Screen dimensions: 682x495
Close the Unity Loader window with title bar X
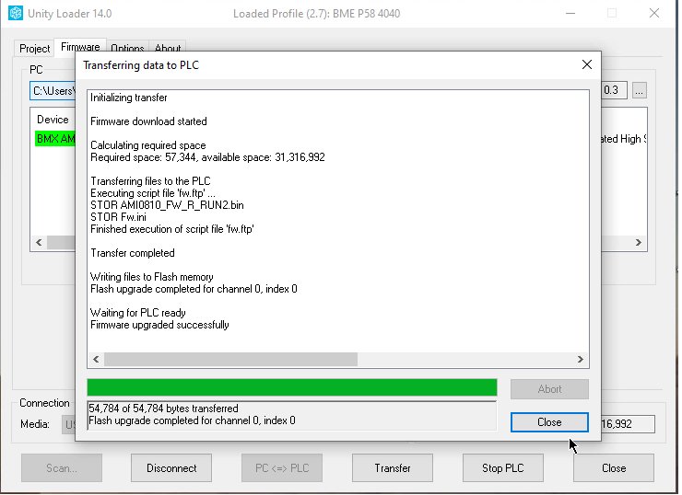pos(654,14)
